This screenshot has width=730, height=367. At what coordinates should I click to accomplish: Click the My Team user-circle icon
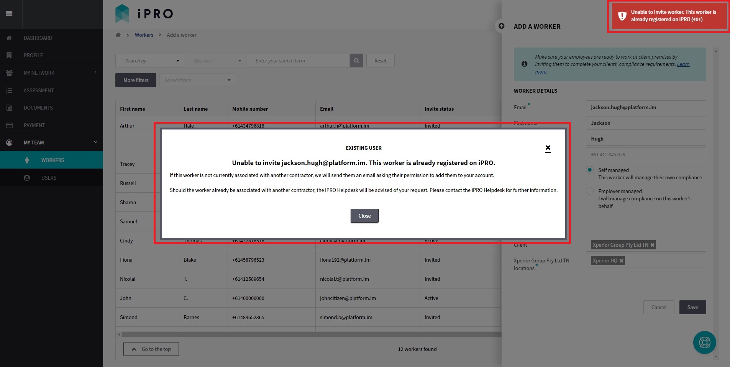[x=9, y=143]
